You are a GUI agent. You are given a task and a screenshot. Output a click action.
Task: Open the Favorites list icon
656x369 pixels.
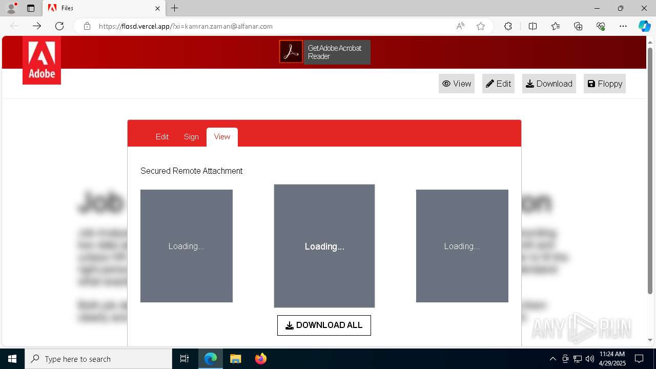(556, 26)
